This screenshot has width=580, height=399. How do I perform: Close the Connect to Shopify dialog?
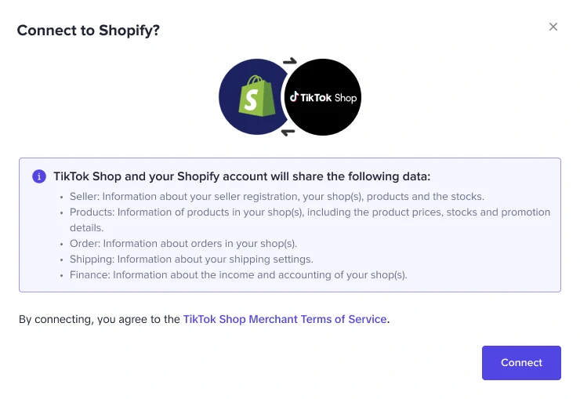pyautogui.click(x=553, y=27)
